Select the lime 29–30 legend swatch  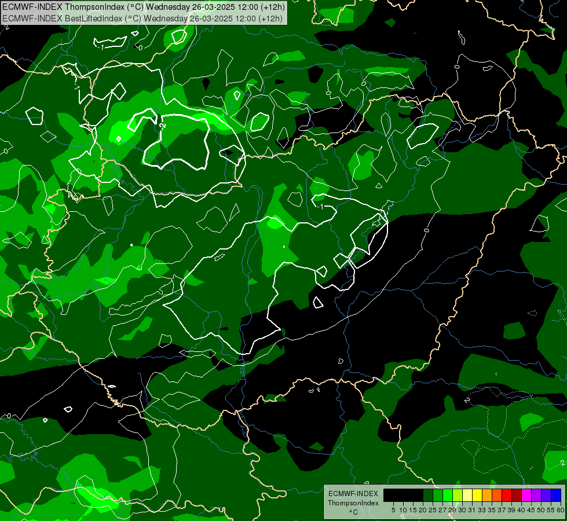pyautogui.click(x=458, y=496)
